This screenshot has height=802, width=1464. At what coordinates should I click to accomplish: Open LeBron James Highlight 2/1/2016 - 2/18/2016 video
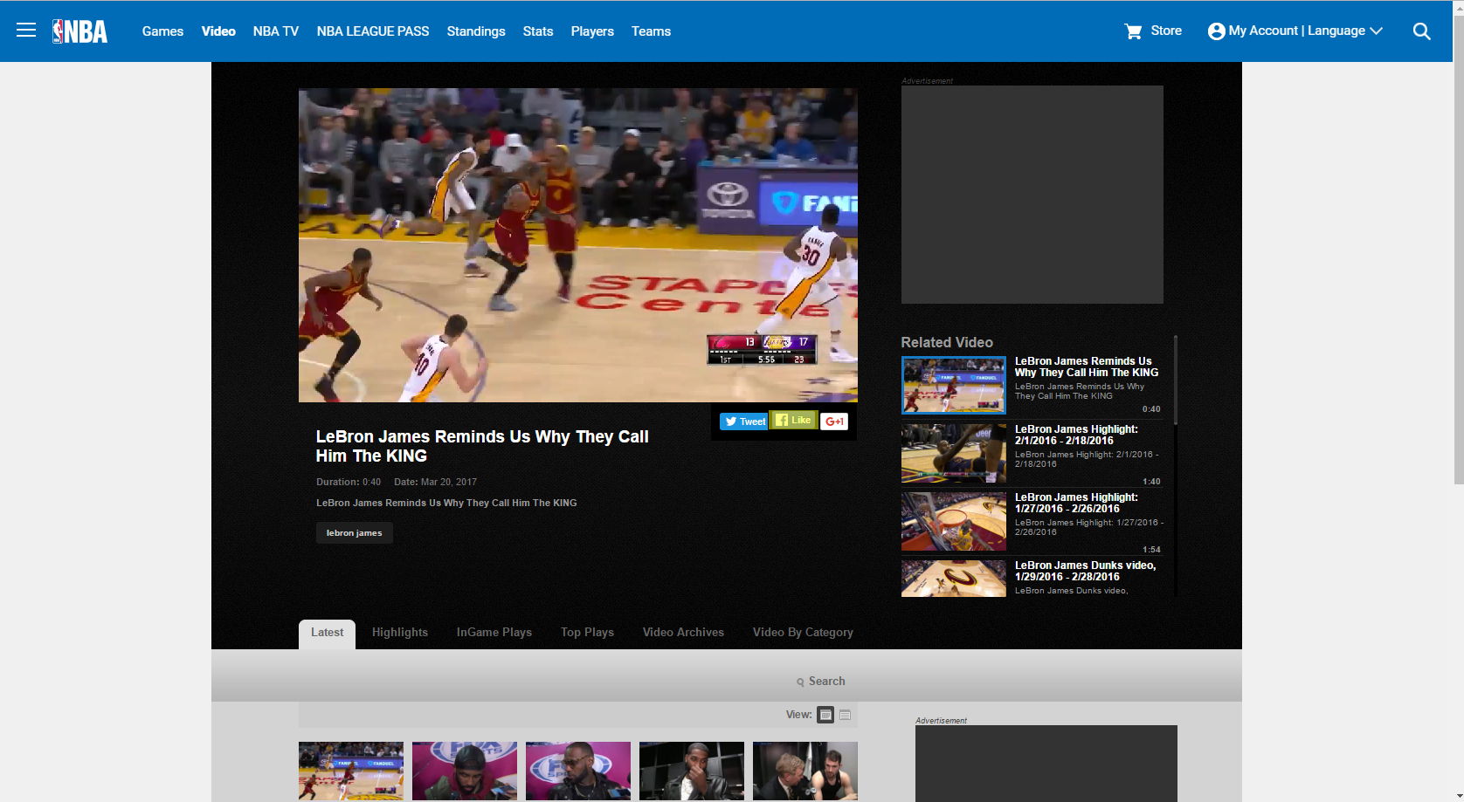pyautogui.click(x=1076, y=435)
